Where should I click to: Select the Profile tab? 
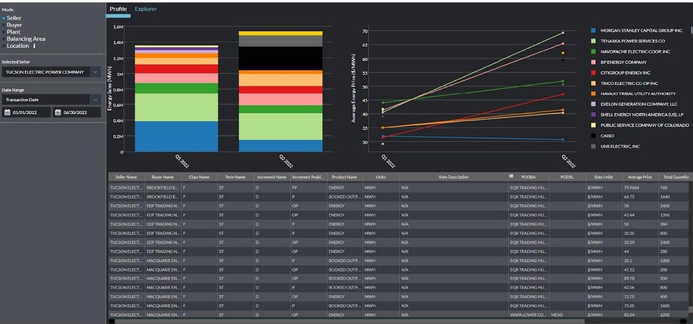coord(118,9)
